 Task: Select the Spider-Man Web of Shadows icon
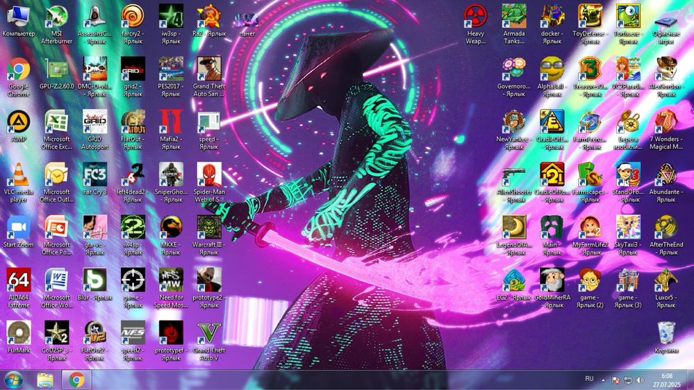[209, 175]
